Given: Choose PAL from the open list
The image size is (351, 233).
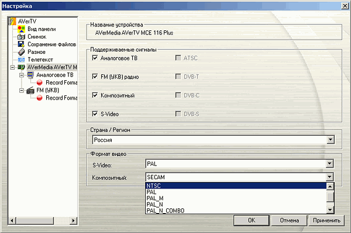Looking at the screenshot, I should [x=236, y=192].
